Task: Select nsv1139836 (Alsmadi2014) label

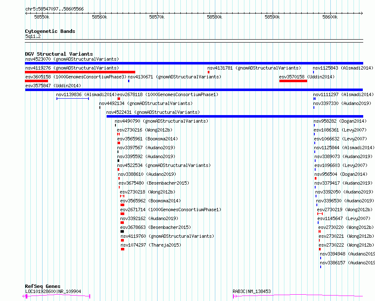Action: 86,94
